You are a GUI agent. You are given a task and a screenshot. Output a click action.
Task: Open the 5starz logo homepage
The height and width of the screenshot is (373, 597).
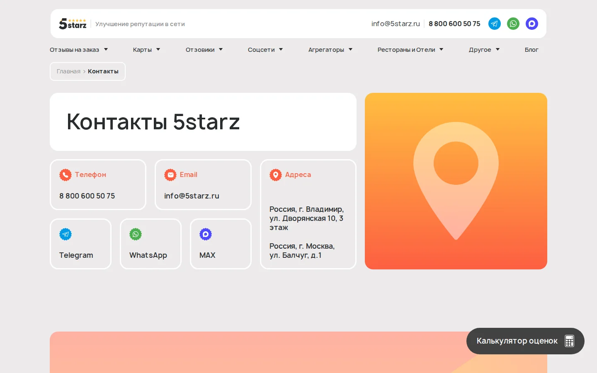tap(73, 24)
